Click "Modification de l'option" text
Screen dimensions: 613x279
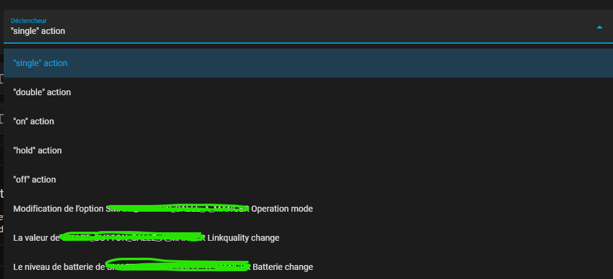[58, 209]
